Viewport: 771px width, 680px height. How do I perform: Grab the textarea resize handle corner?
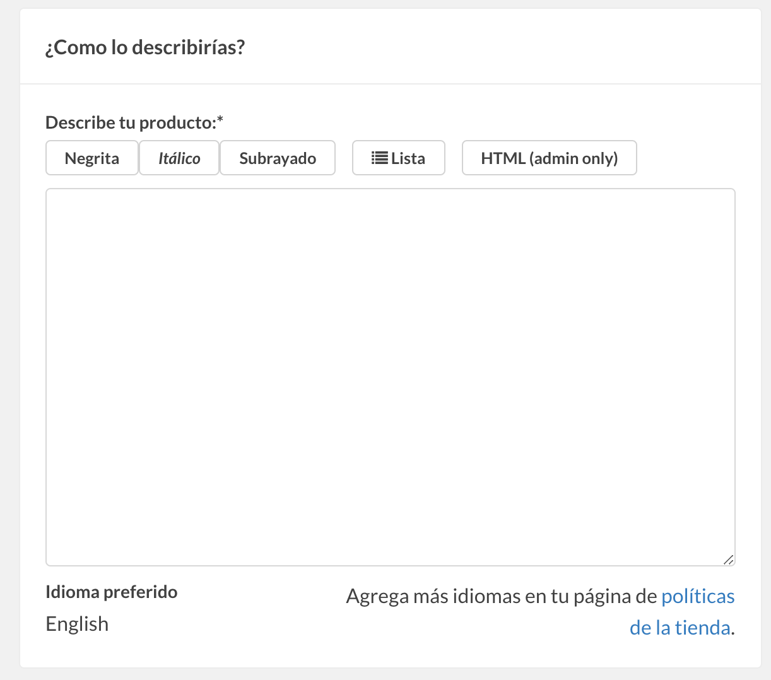click(x=728, y=559)
